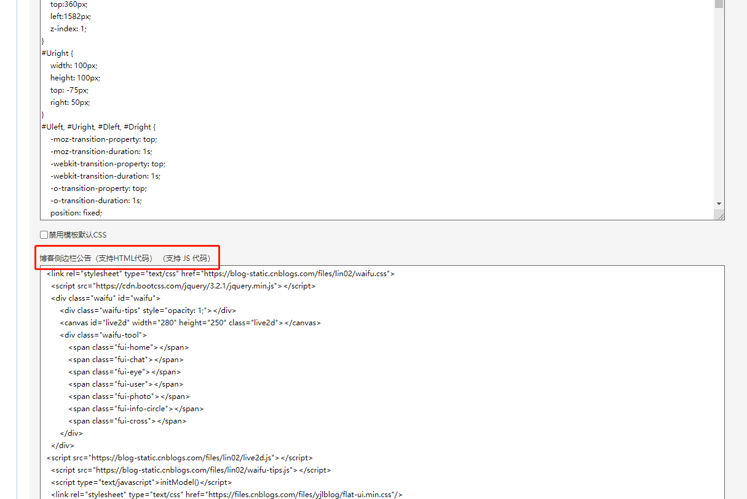The image size is (747, 499).
Task: Click the span class="fui-user" line
Action: pyautogui.click(x=126, y=384)
